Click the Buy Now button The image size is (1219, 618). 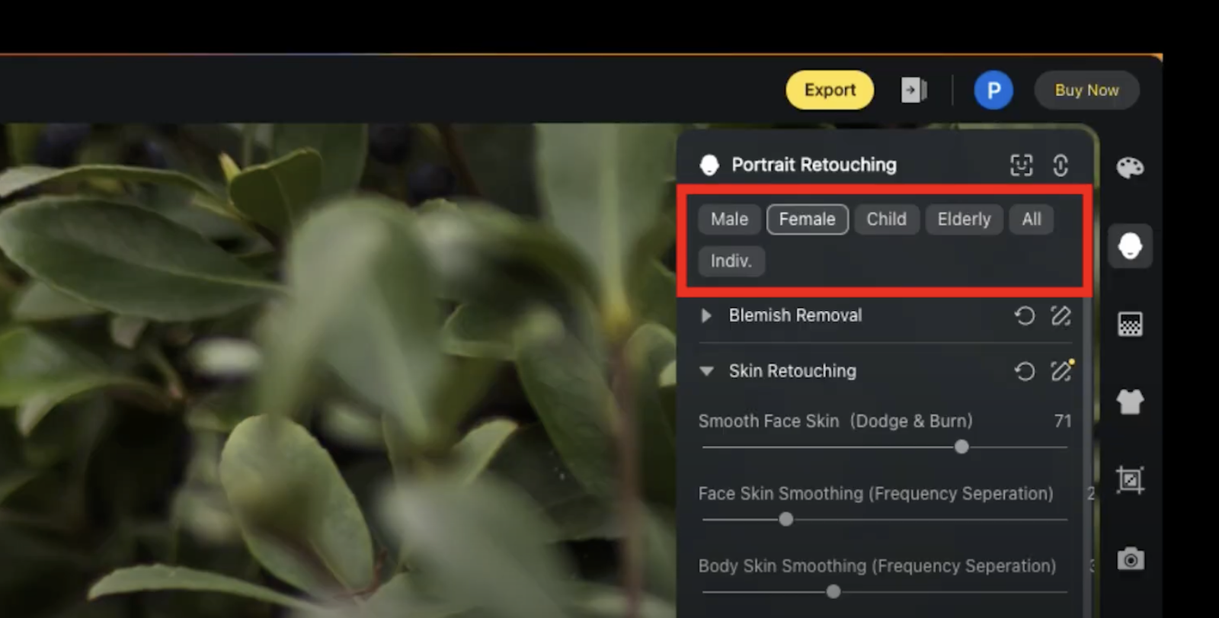1086,90
